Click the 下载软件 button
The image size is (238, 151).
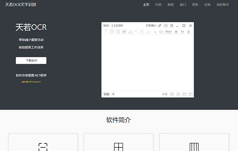coord(31,60)
